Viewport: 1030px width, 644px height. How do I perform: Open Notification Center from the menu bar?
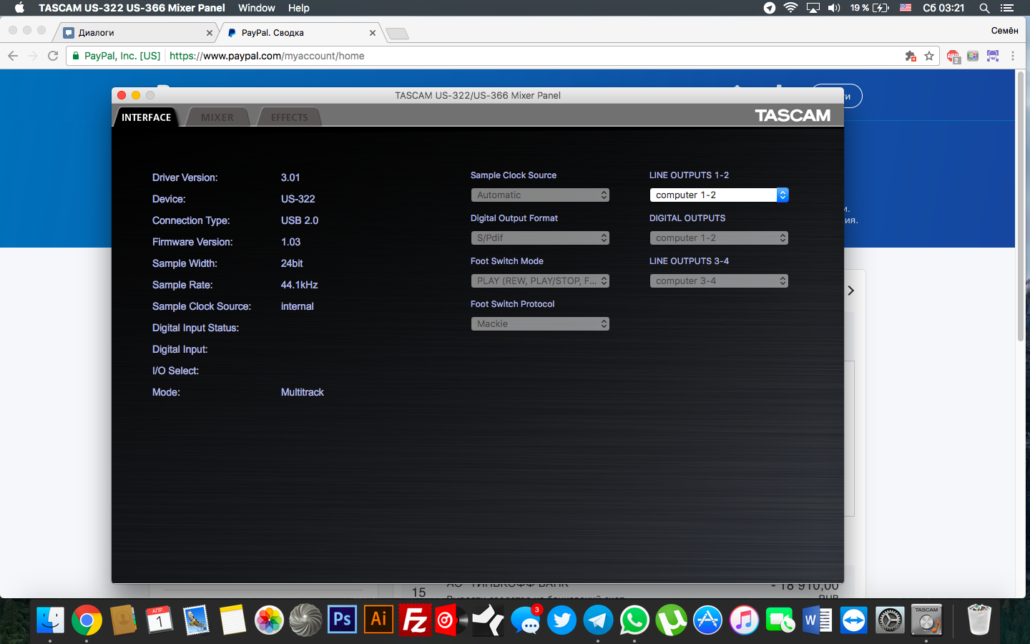click(x=1007, y=8)
